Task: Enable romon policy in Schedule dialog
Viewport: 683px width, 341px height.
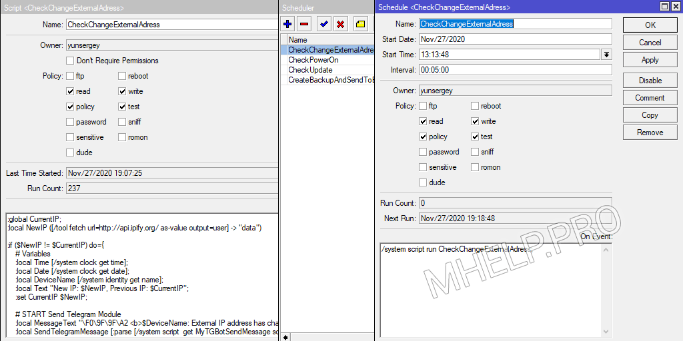Action: (x=475, y=167)
